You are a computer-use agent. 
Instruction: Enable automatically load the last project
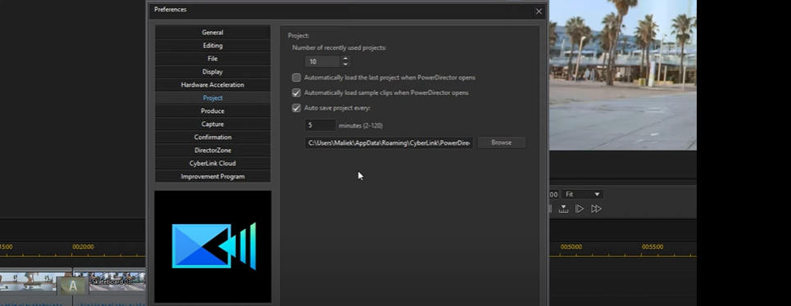[297, 78]
